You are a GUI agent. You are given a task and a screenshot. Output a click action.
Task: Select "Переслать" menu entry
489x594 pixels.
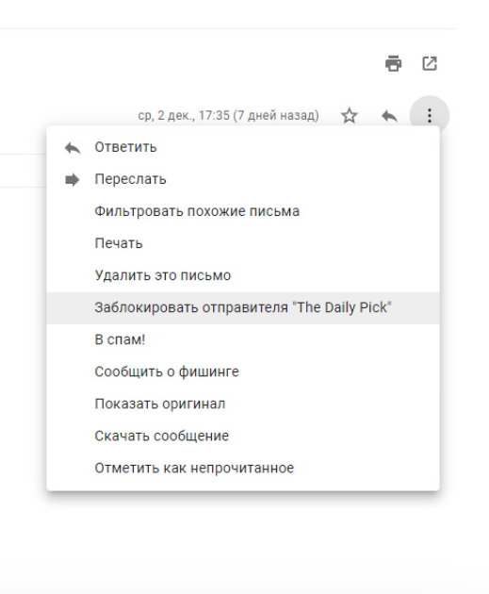[x=242, y=179]
